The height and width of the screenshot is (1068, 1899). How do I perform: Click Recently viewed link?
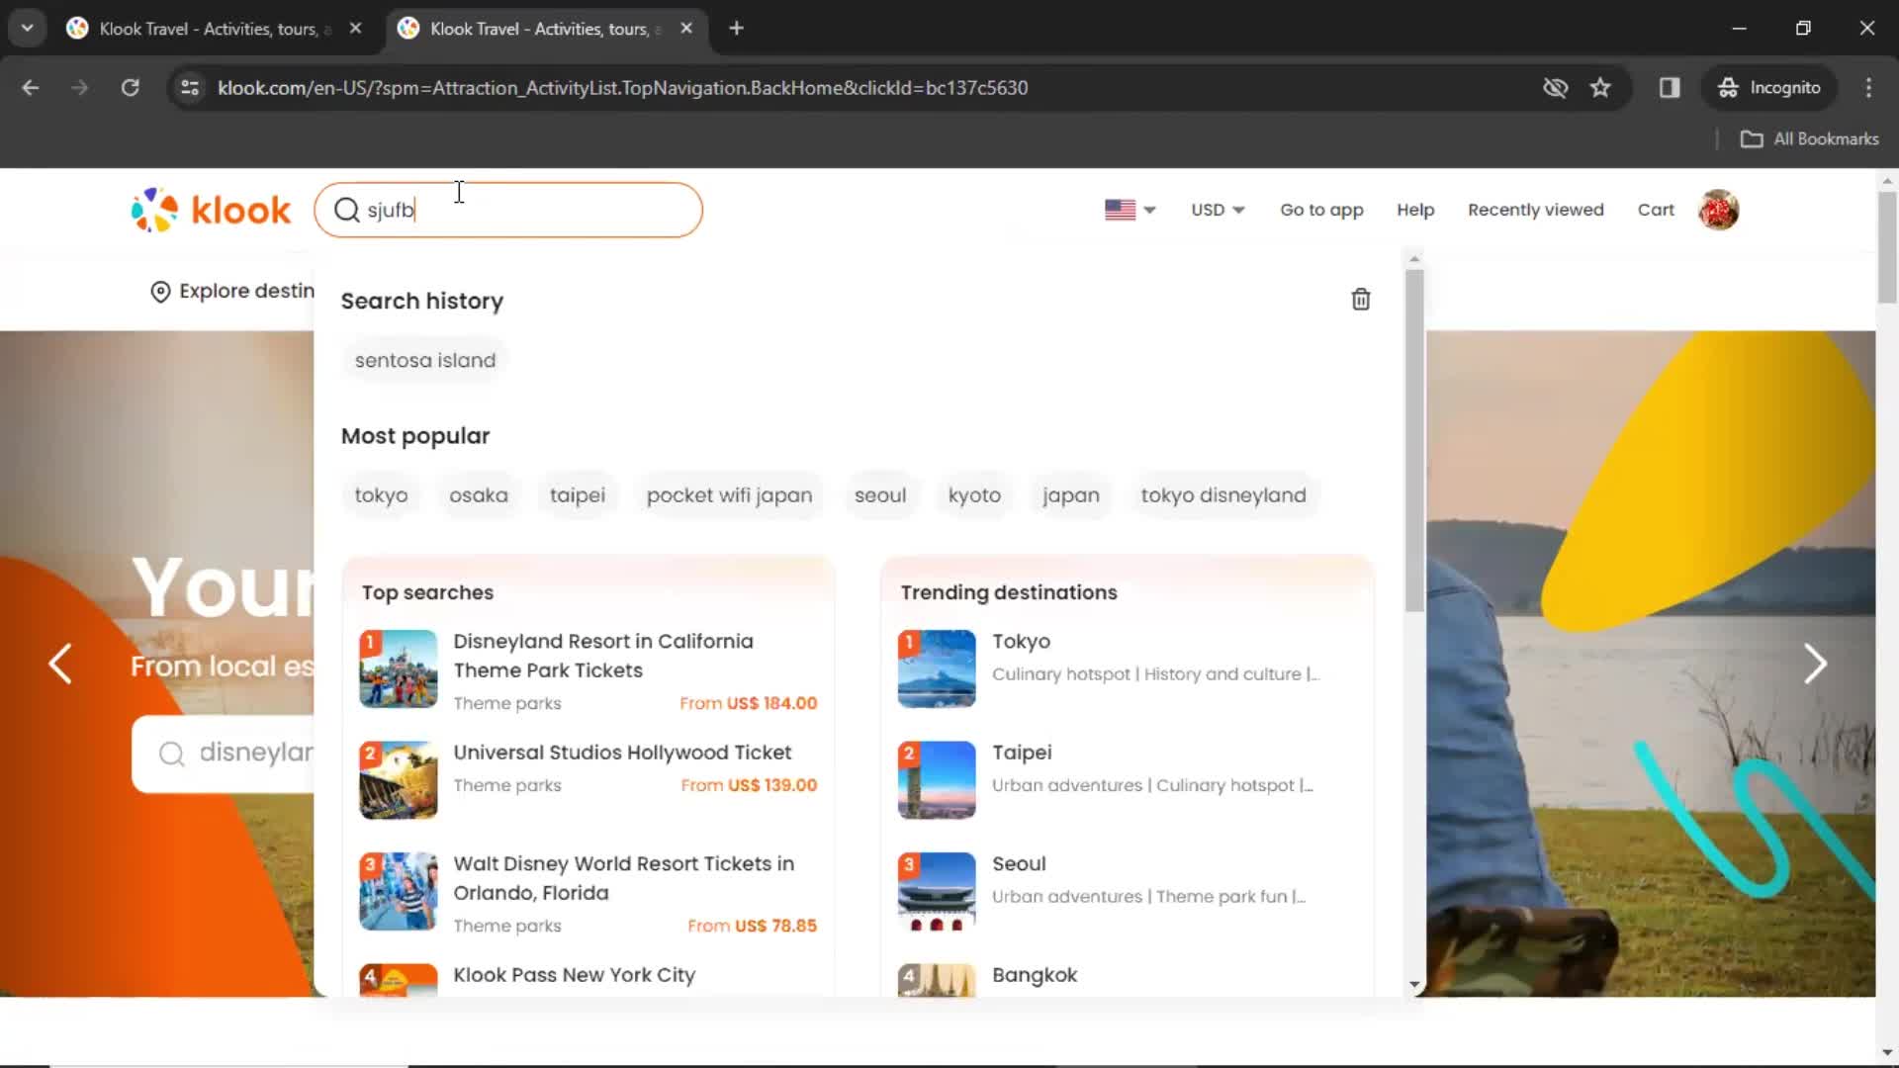[x=1536, y=209]
